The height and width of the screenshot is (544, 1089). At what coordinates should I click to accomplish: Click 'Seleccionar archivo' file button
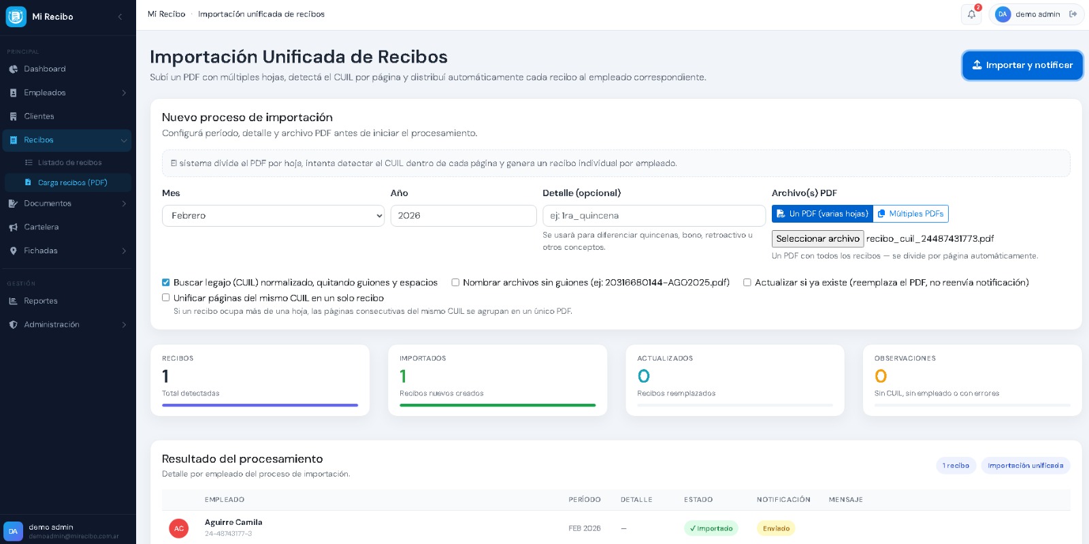point(817,239)
